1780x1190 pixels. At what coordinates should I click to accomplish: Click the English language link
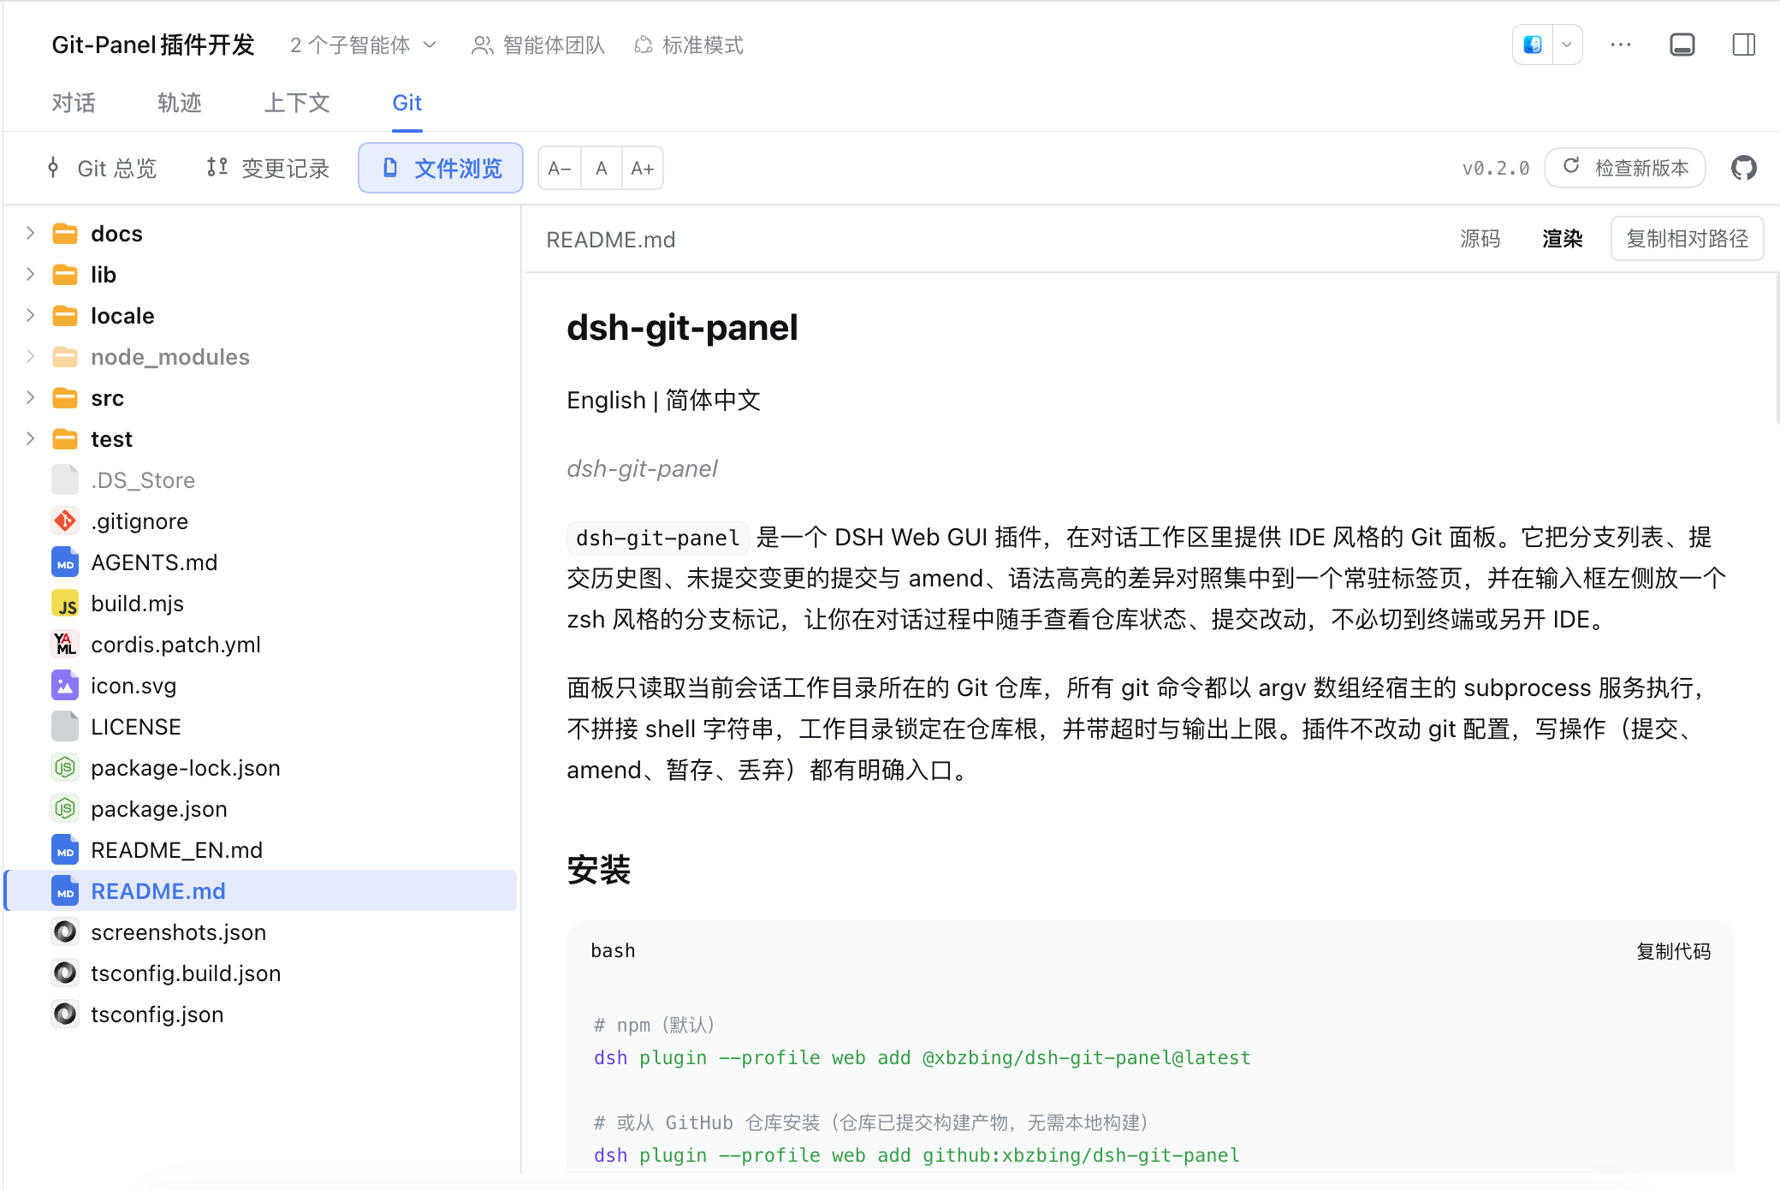click(606, 400)
